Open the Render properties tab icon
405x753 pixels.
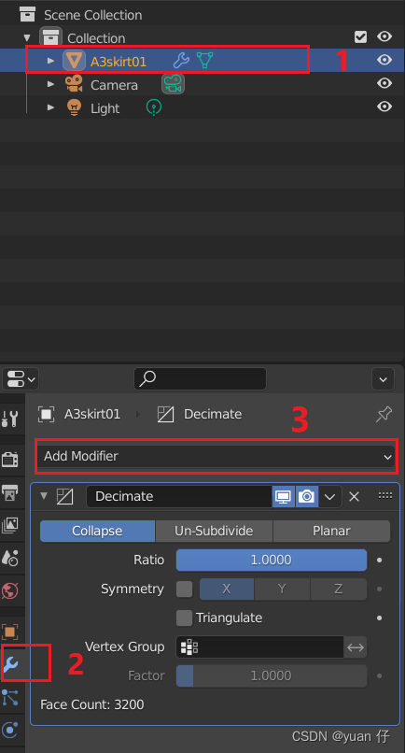coord(10,460)
